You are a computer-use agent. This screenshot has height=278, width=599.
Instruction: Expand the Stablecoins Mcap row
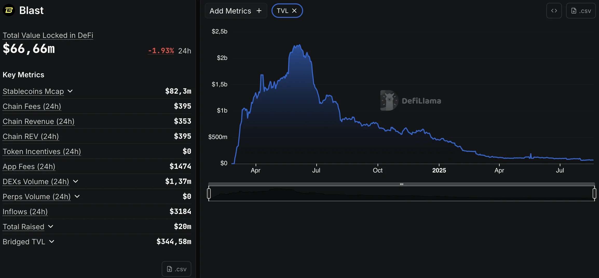[x=70, y=91]
